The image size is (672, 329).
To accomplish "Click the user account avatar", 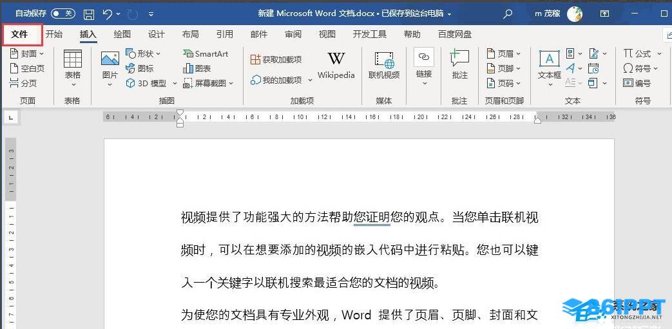I will (x=574, y=14).
